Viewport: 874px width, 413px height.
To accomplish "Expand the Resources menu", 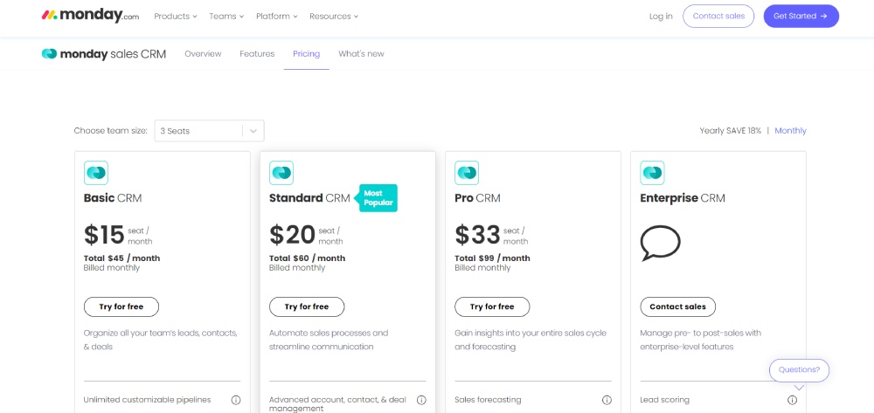I will (x=334, y=16).
